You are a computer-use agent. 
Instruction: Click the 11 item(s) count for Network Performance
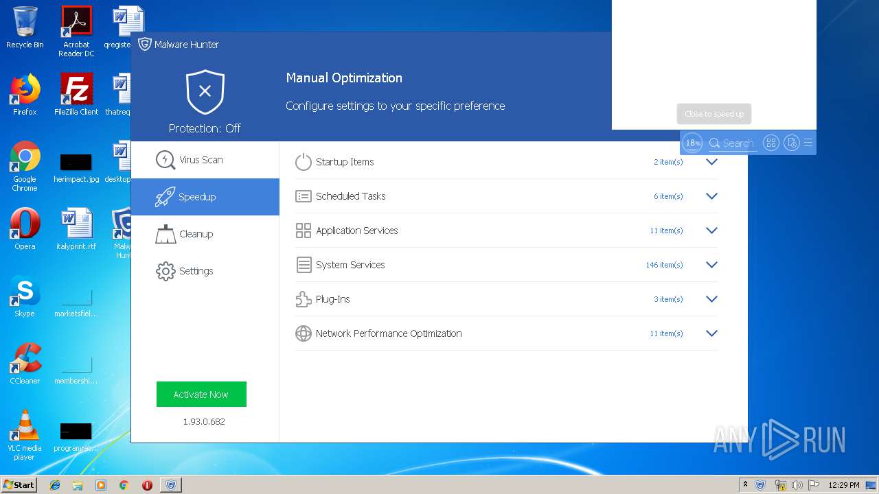(x=666, y=333)
